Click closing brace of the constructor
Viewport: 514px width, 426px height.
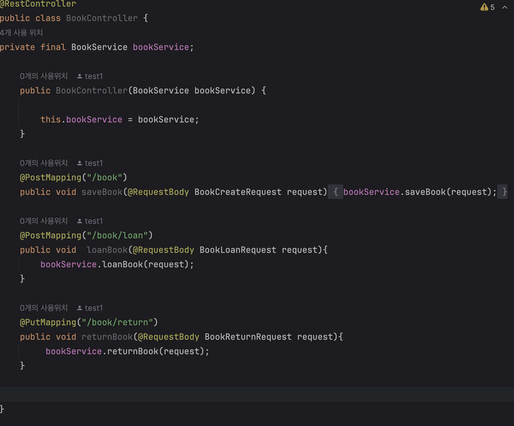click(22, 134)
